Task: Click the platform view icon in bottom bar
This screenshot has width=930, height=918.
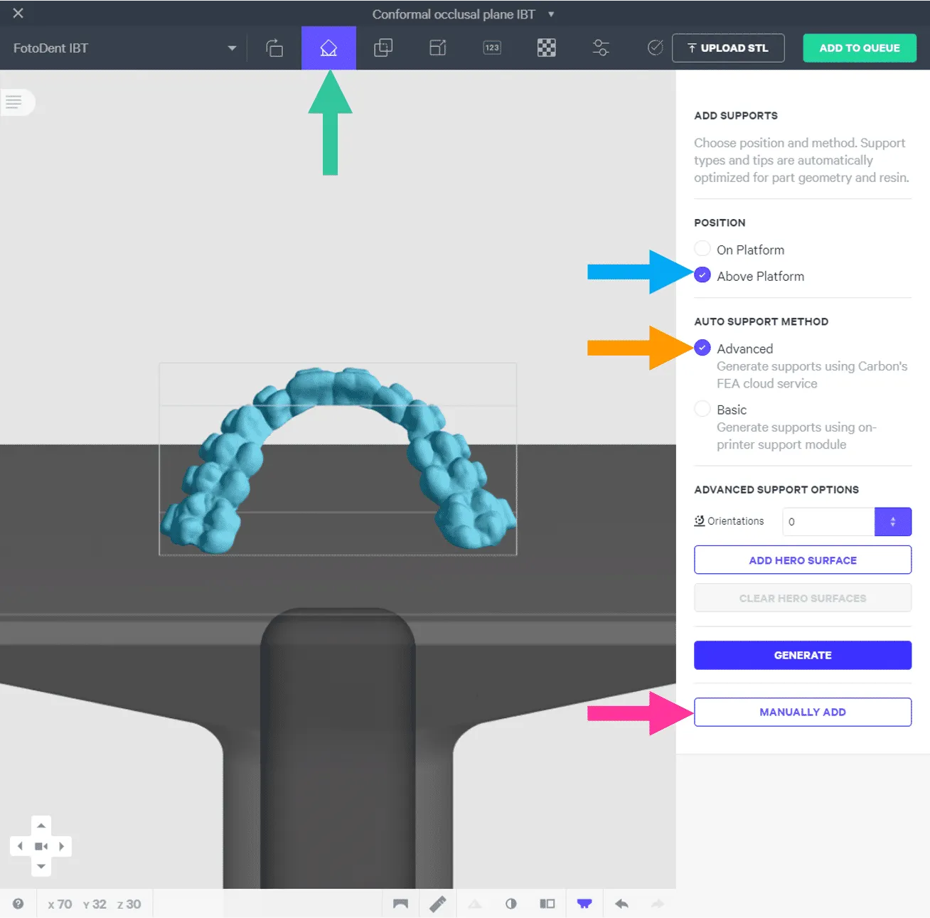Action: coord(400,904)
